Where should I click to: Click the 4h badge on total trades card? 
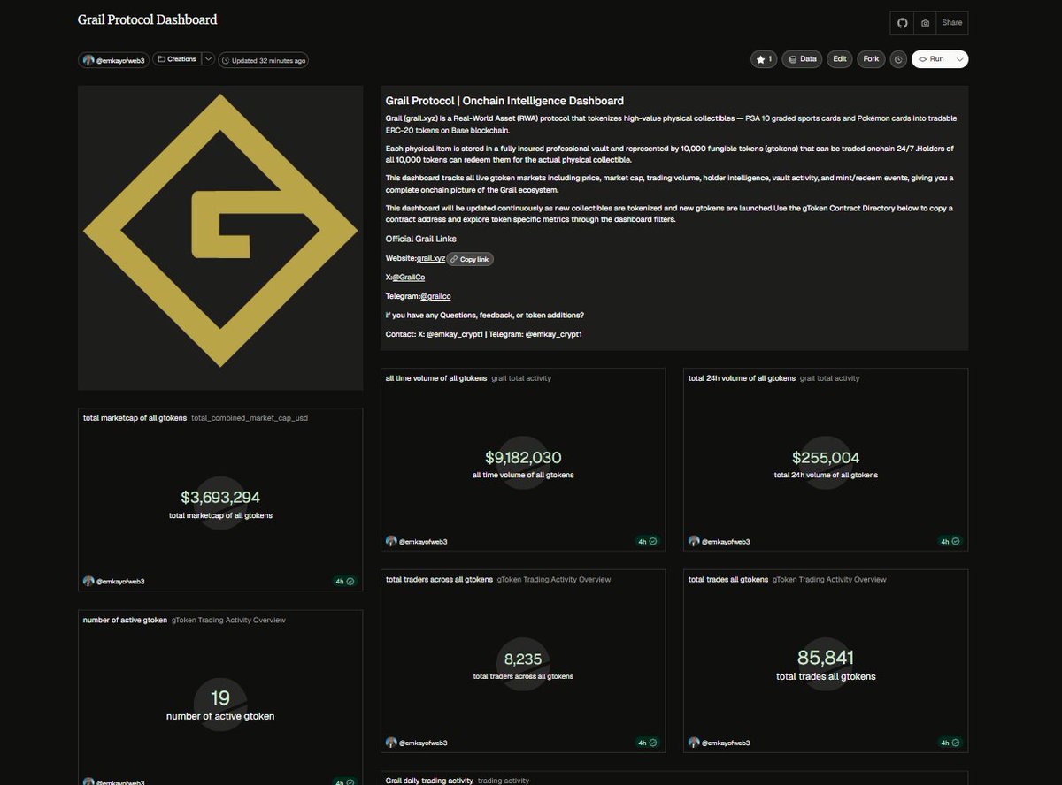[950, 743]
